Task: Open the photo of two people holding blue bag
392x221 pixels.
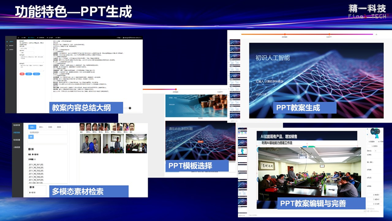Action: pos(91,143)
